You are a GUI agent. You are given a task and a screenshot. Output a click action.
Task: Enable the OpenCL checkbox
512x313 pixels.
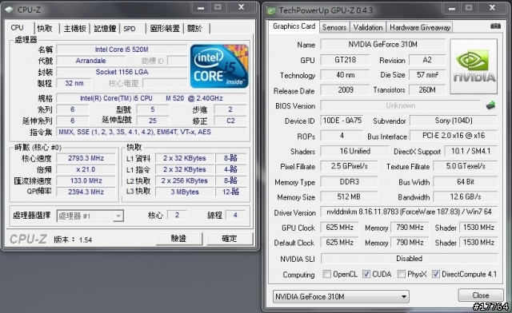tap(326, 274)
